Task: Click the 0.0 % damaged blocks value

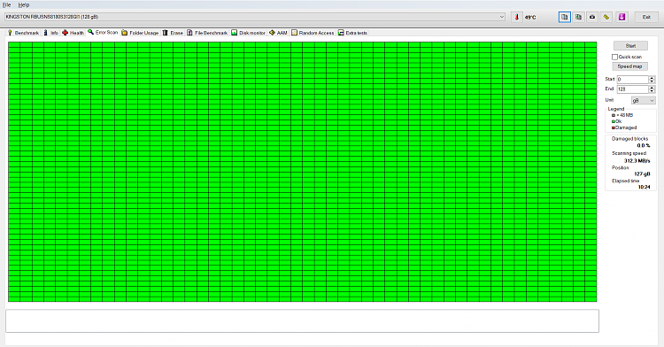Action: pyautogui.click(x=644, y=145)
